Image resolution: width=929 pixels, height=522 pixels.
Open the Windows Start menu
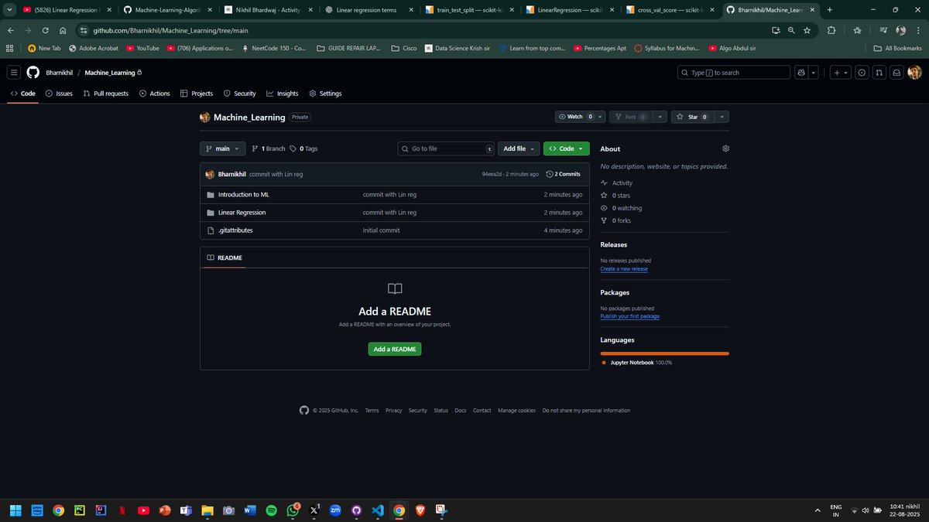[15, 510]
